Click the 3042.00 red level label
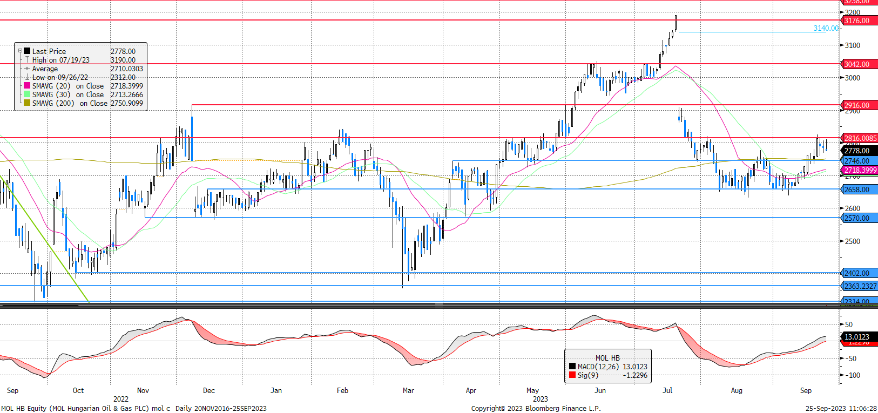This screenshot has width=878, height=413. [x=860, y=64]
